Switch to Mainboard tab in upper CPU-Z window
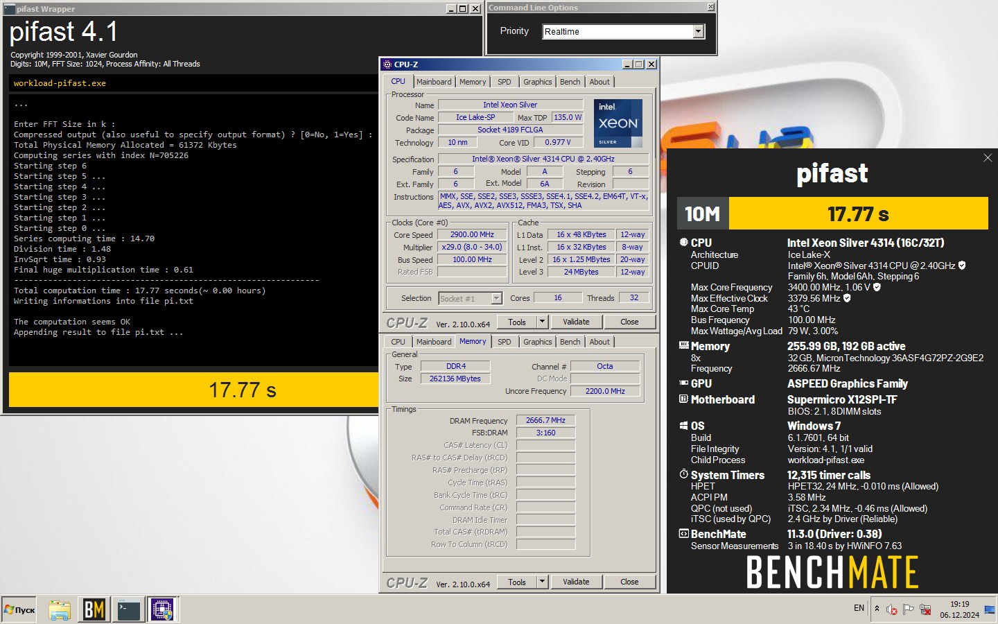The width and height of the screenshot is (998, 624). click(x=434, y=82)
